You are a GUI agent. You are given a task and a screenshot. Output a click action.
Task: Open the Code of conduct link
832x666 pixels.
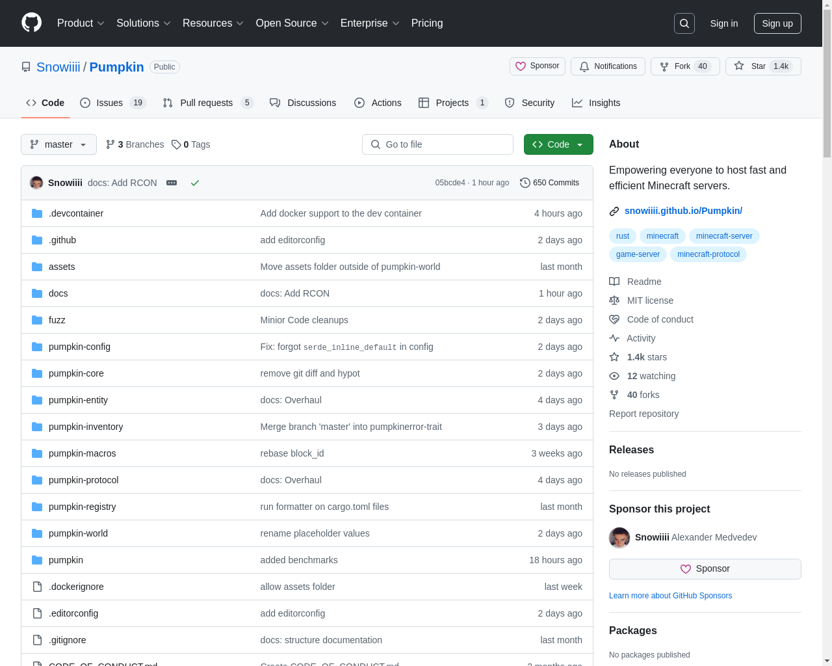tap(651, 319)
